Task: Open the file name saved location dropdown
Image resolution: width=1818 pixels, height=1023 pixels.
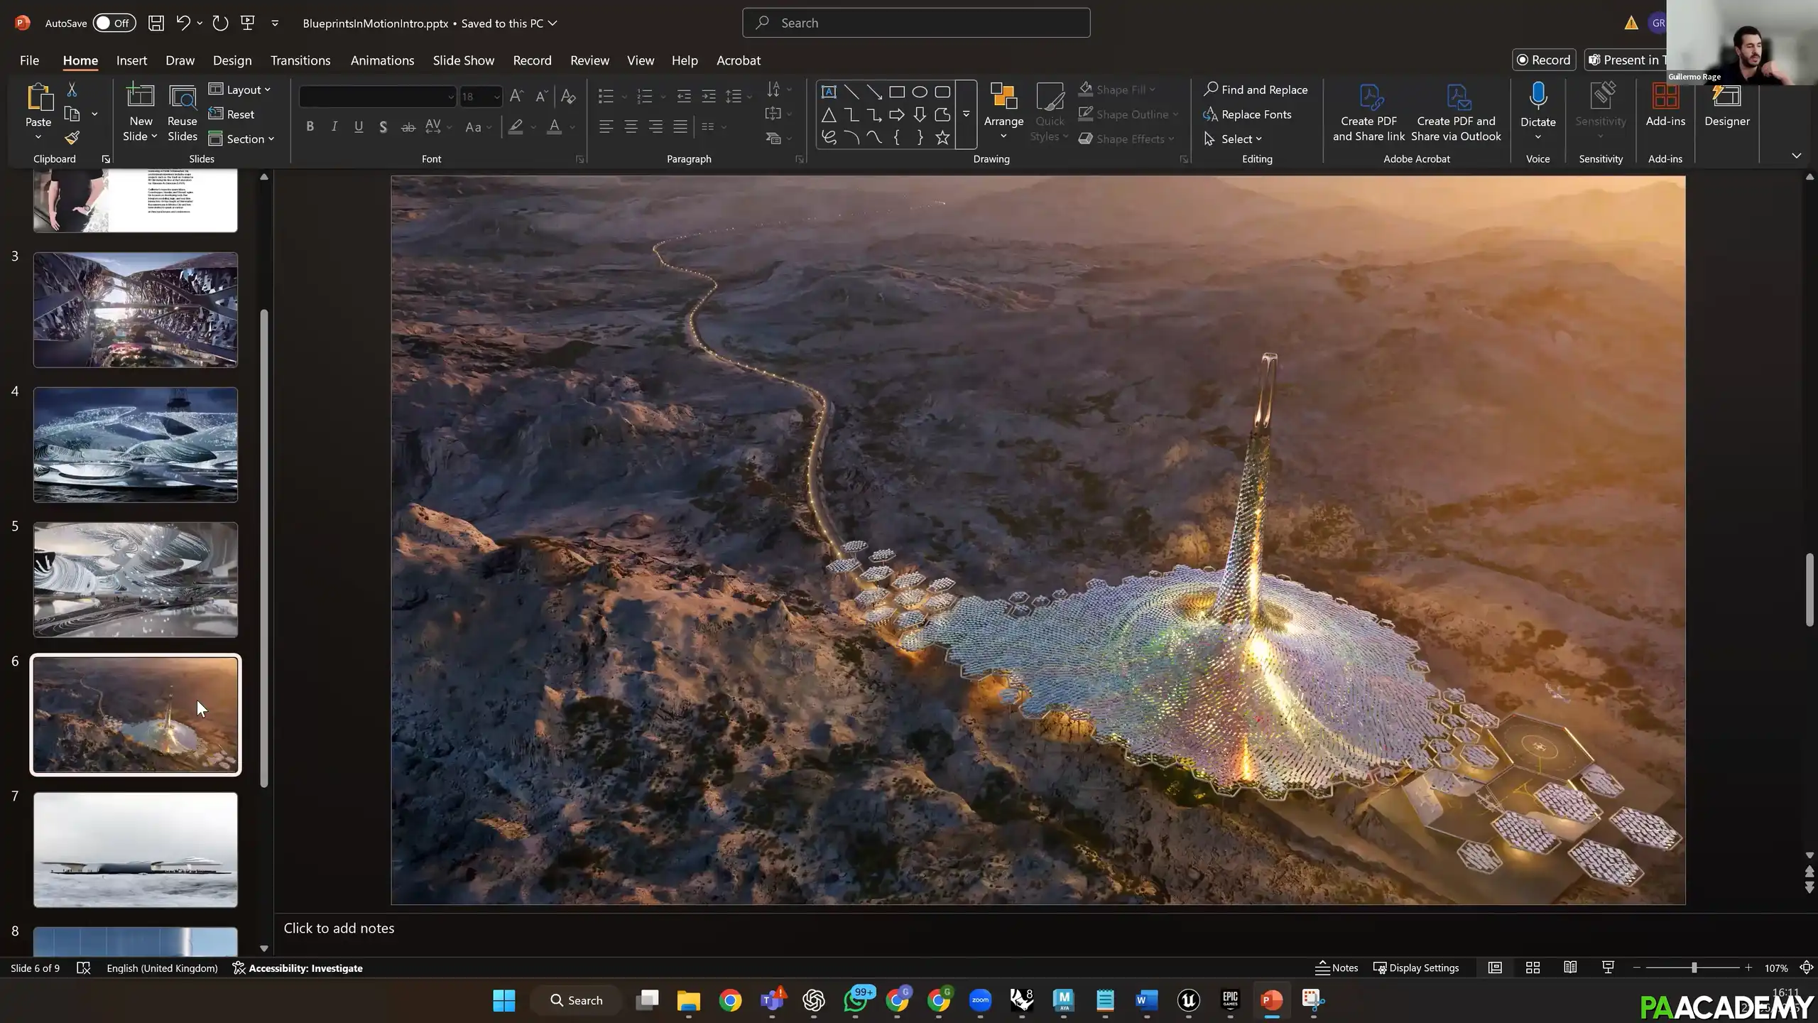Action: coord(553,23)
